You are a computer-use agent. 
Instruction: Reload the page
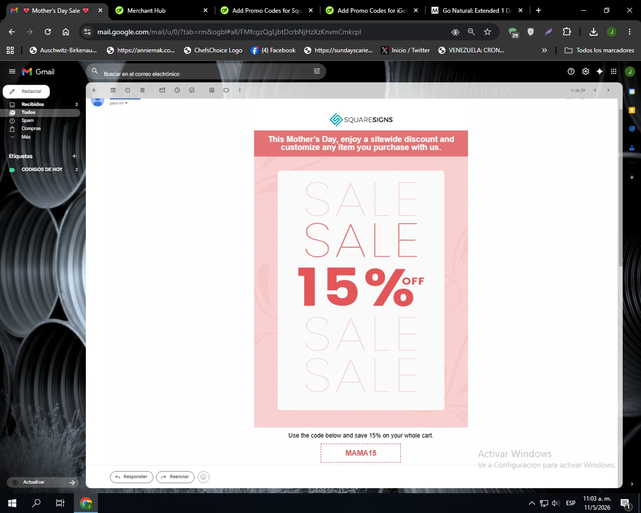[x=48, y=32]
